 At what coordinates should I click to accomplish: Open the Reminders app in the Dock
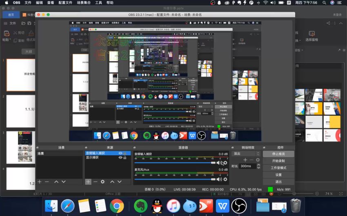pos(100,206)
